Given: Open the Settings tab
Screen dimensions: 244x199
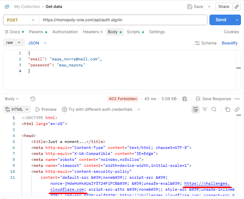Looking at the screenshot, I should (157, 32).
